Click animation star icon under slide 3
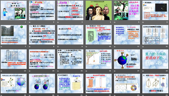169x96 pixels. pos(58,22)
